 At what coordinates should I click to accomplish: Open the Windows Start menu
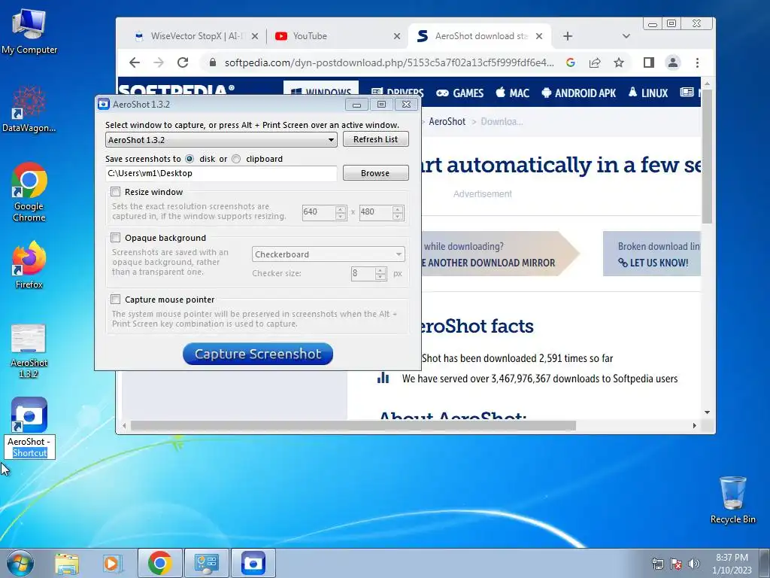[x=20, y=563]
